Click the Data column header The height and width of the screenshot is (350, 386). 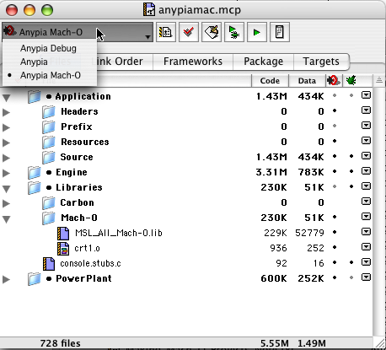[x=307, y=81]
